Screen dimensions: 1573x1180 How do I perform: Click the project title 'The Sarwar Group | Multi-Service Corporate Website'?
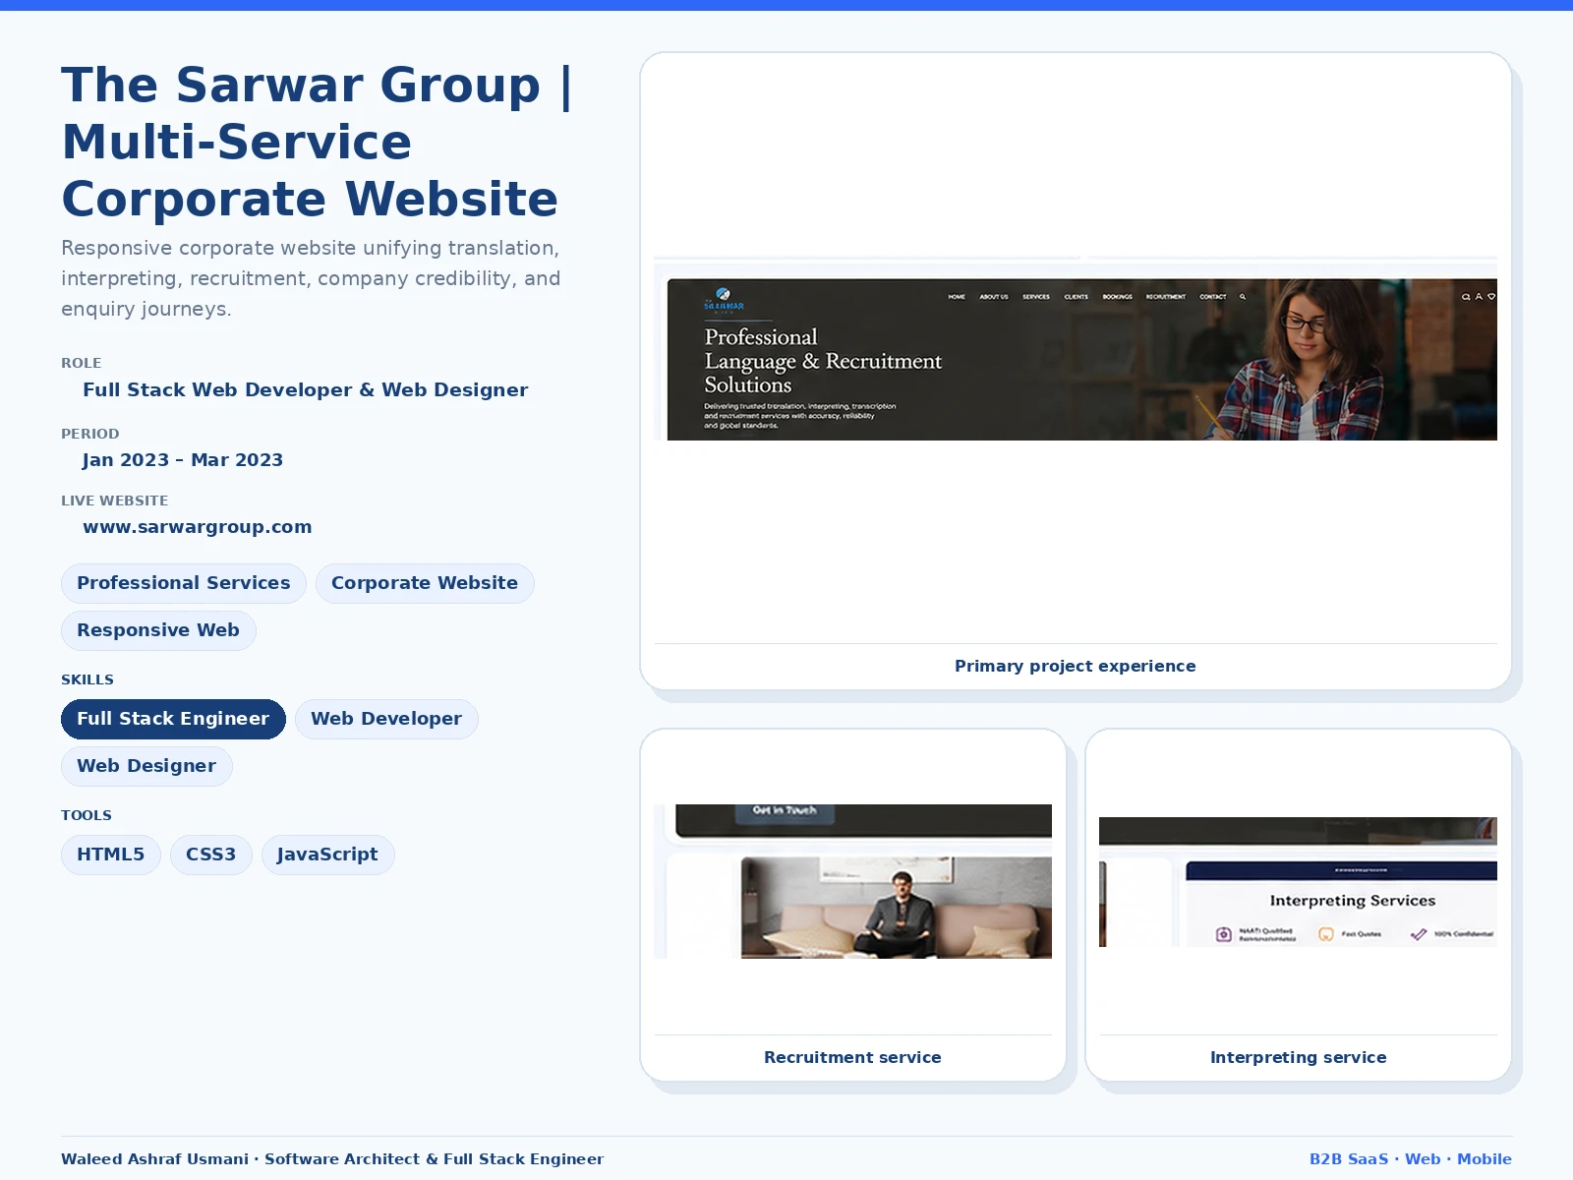click(x=317, y=142)
